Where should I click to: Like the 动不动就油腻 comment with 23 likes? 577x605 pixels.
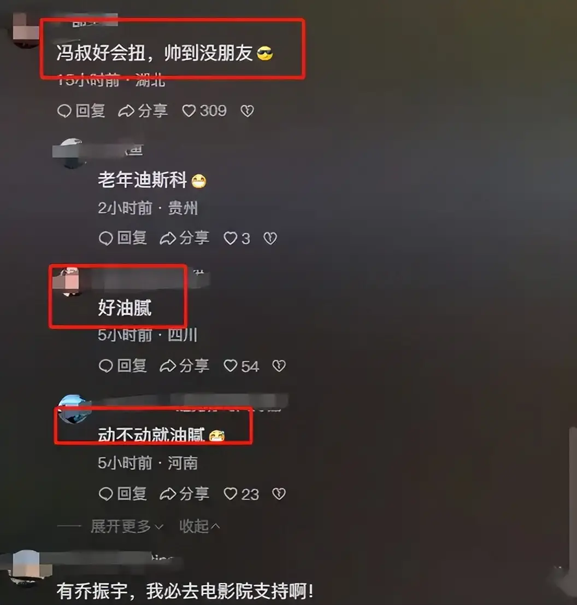point(242,495)
